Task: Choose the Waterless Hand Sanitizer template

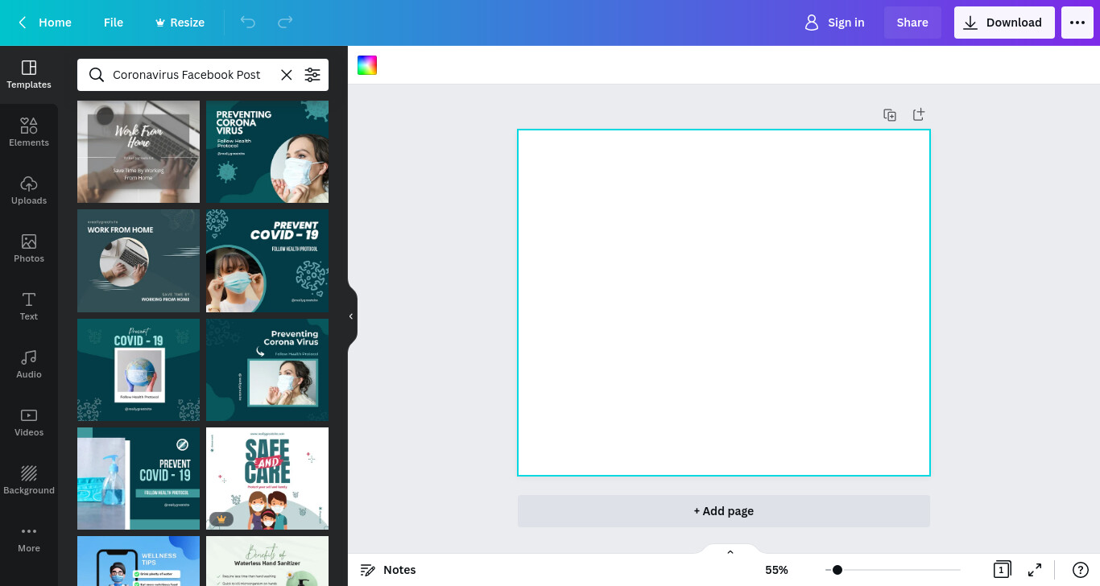Action: point(267,561)
